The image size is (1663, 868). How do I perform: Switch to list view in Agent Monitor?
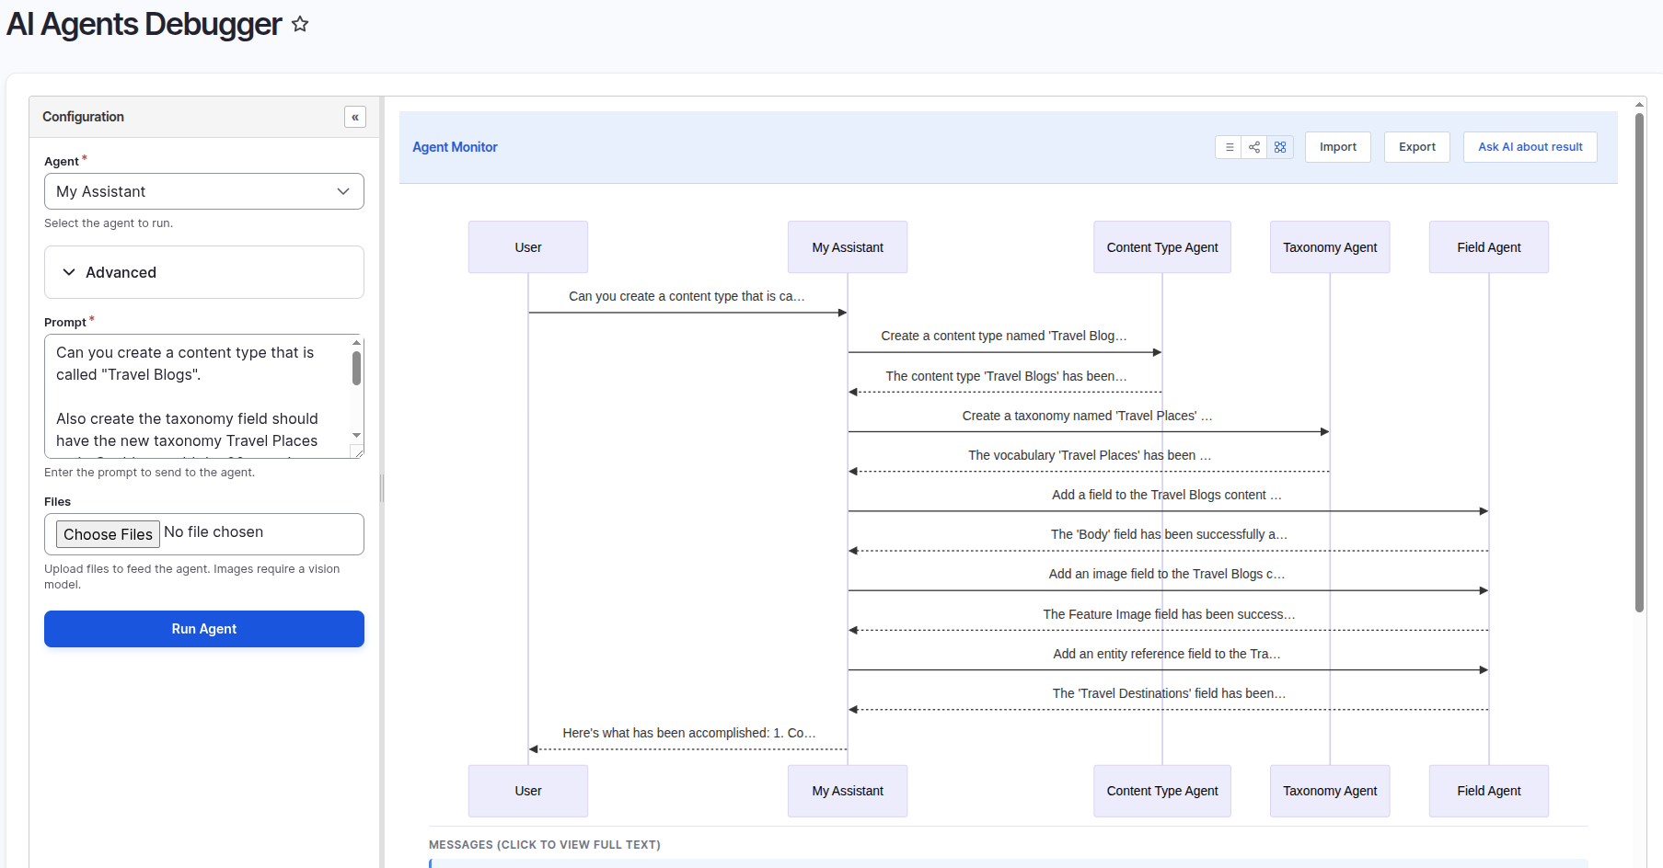click(1229, 147)
